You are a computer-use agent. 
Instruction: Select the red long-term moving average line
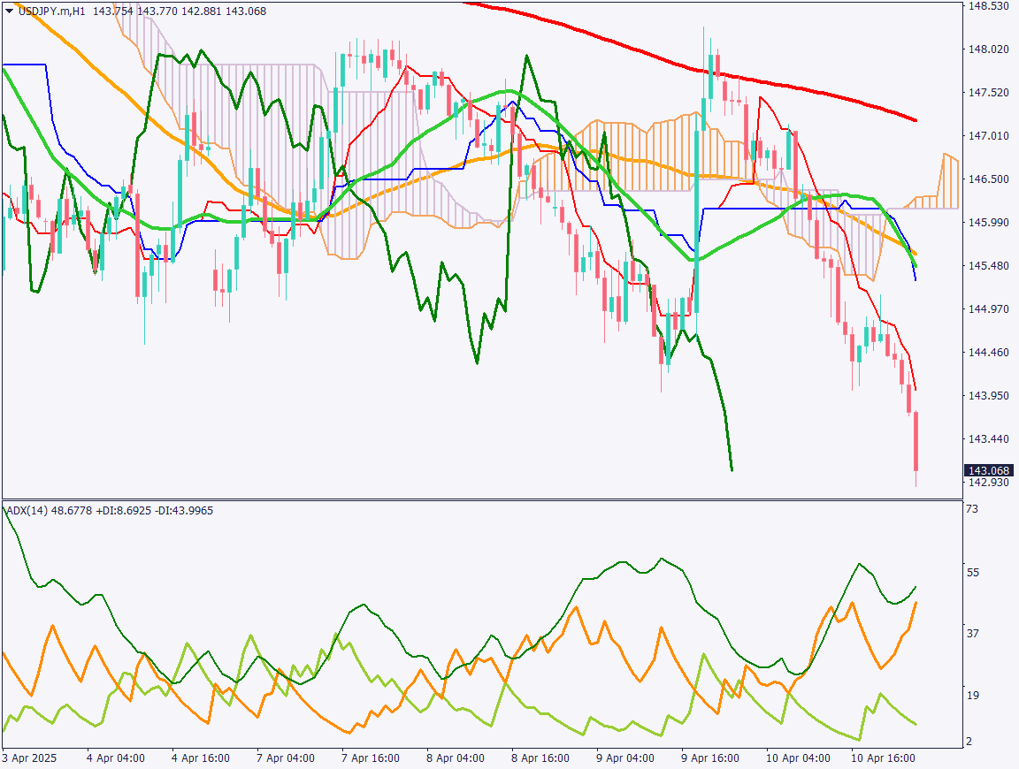pos(796,88)
